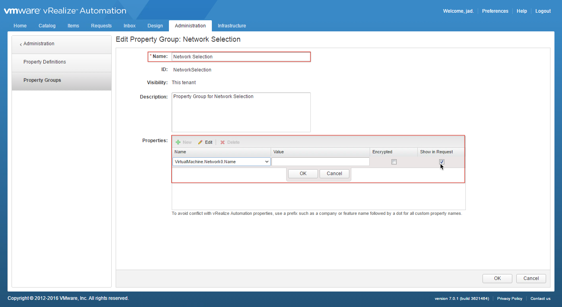Image resolution: width=562 pixels, height=307 pixels.
Task: Toggle the Encrypted checkbox for Network0.Name
Action: [394, 162]
